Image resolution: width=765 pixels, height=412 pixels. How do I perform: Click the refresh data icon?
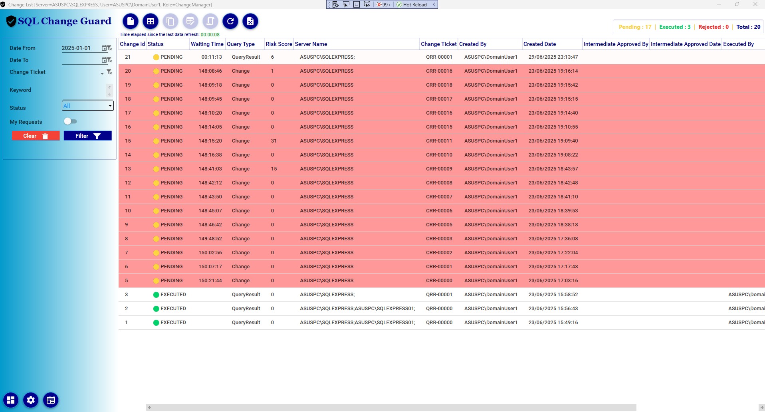(x=230, y=22)
